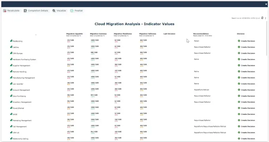Click the Call Management application icon
This screenshot has height=142, width=269.
11,126
